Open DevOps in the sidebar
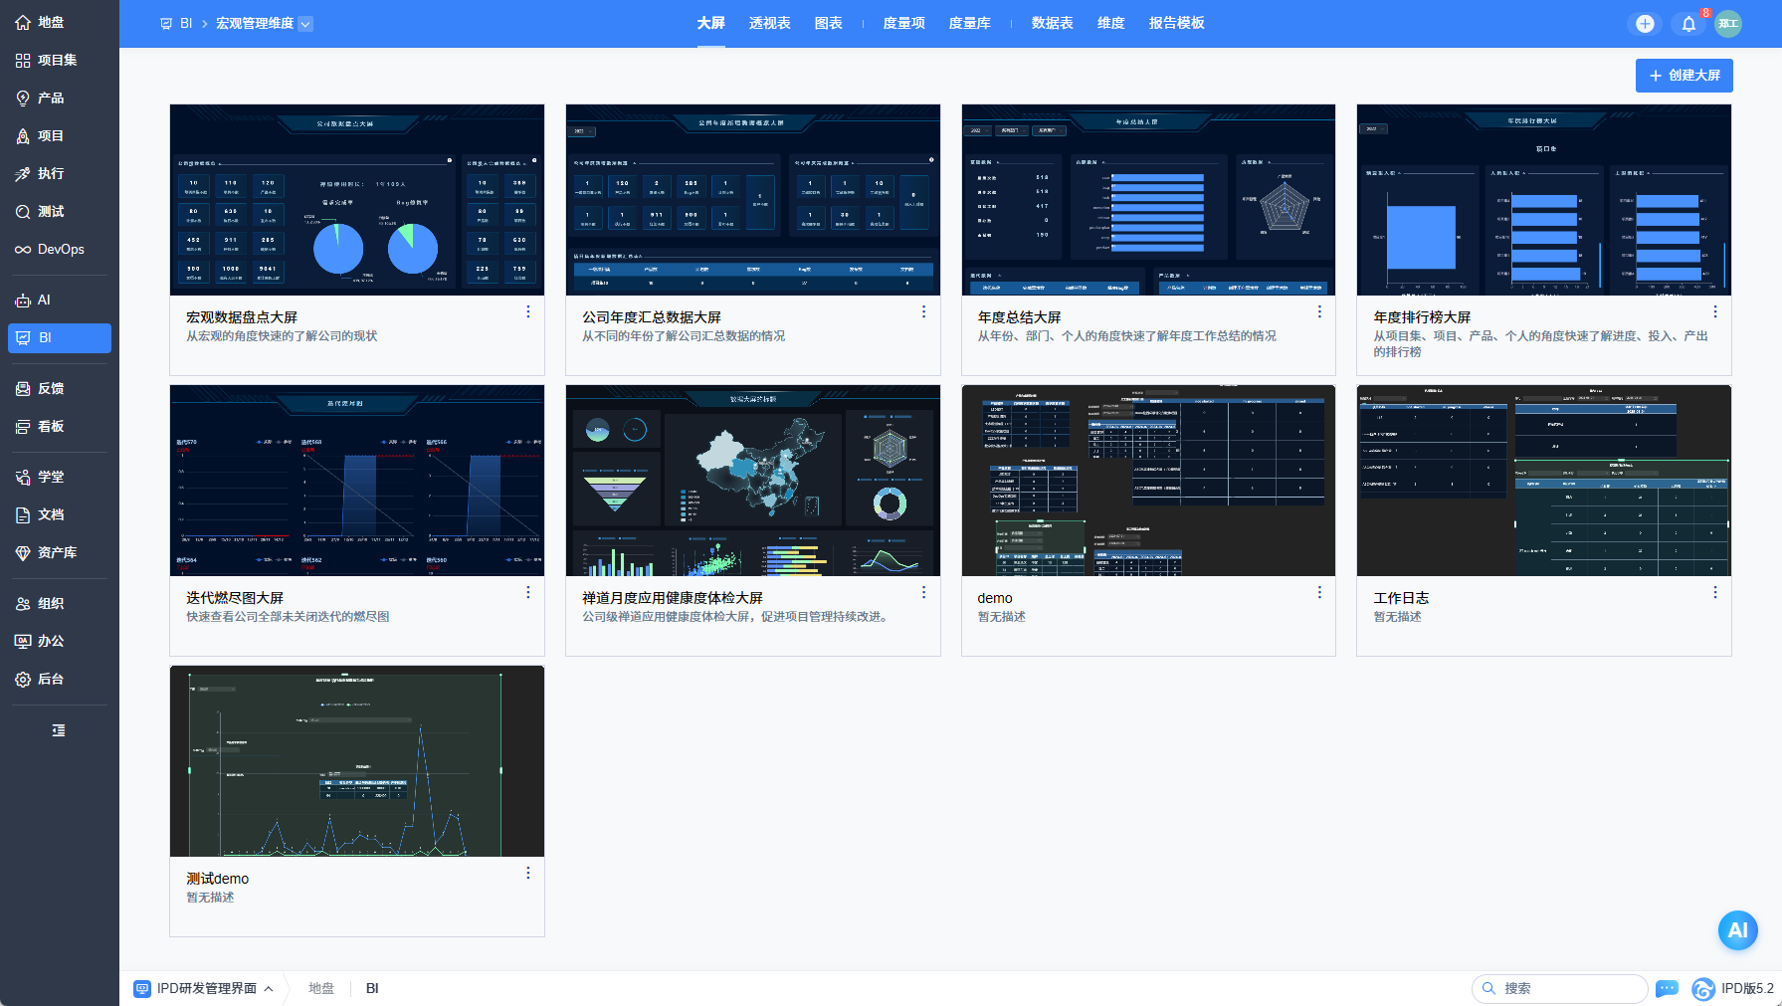Screen dimensions: 1782x1006 point(60,249)
